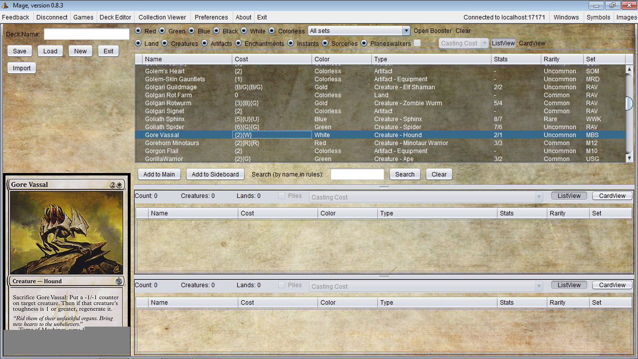Select the Goliath Spider row
This screenshot has width=638, height=359.
point(380,127)
